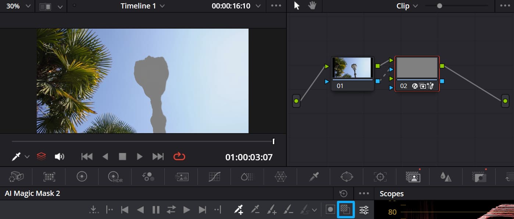
Task: Open the Tracker palette
Action: [x=380, y=176]
